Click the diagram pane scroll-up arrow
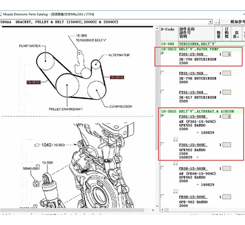 coord(157,28)
